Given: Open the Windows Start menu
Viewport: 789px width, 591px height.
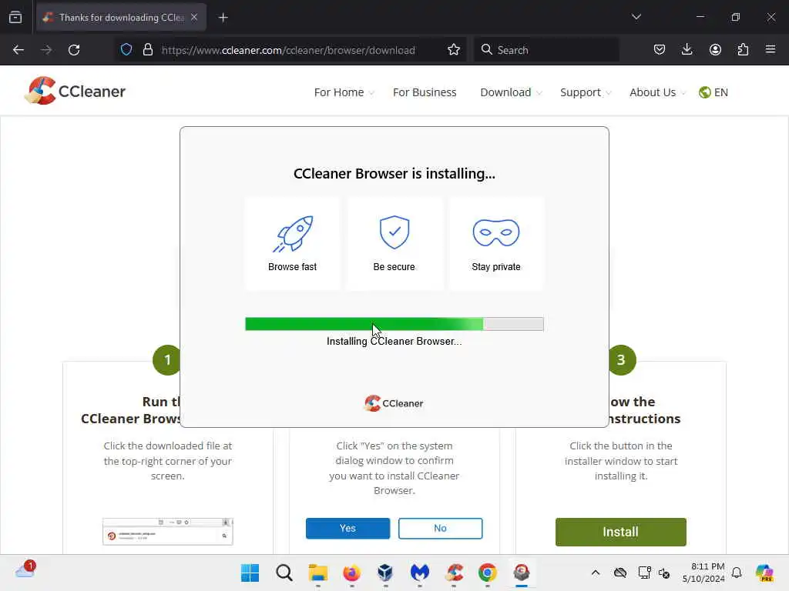Looking at the screenshot, I should 250,573.
